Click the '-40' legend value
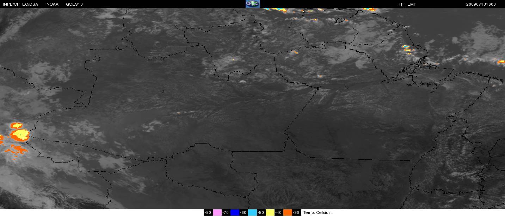Viewport: 505px width, 216px height. click(279, 212)
